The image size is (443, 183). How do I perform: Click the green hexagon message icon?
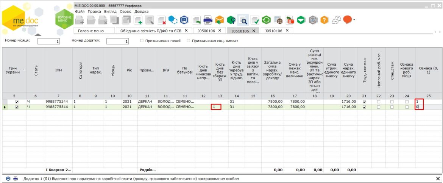click(301, 20)
